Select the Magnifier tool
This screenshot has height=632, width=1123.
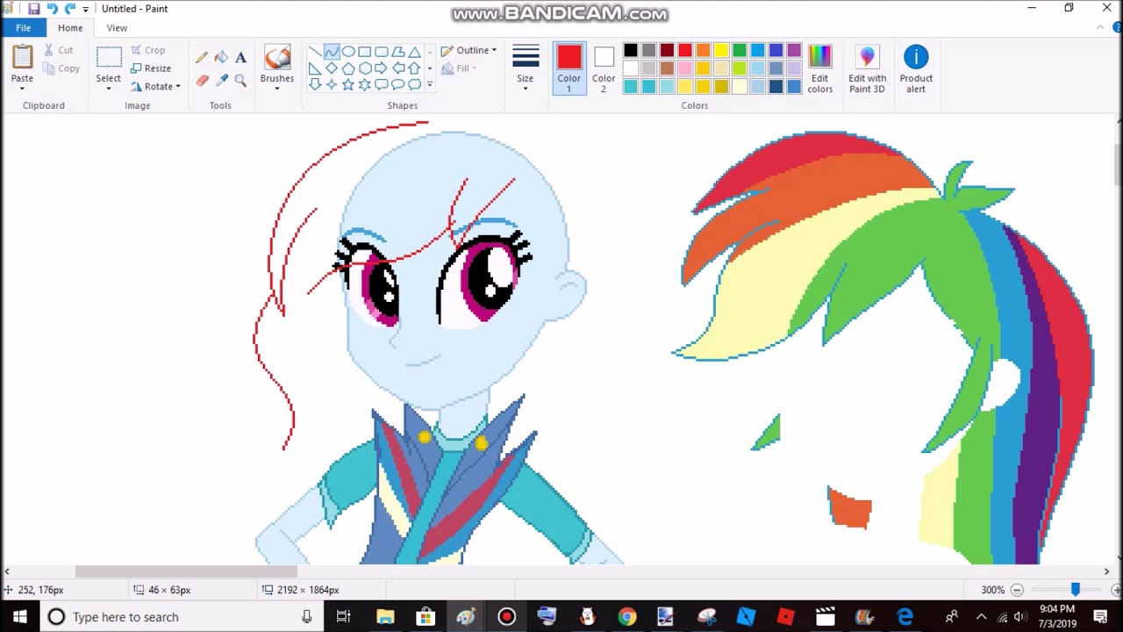pos(240,80)
